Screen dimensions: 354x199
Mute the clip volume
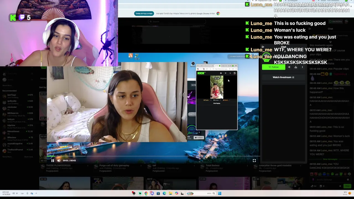pyautogui.click(x=59, y=161)
